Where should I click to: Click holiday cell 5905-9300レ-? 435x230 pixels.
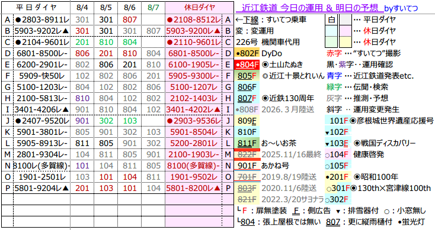(194, 76)
